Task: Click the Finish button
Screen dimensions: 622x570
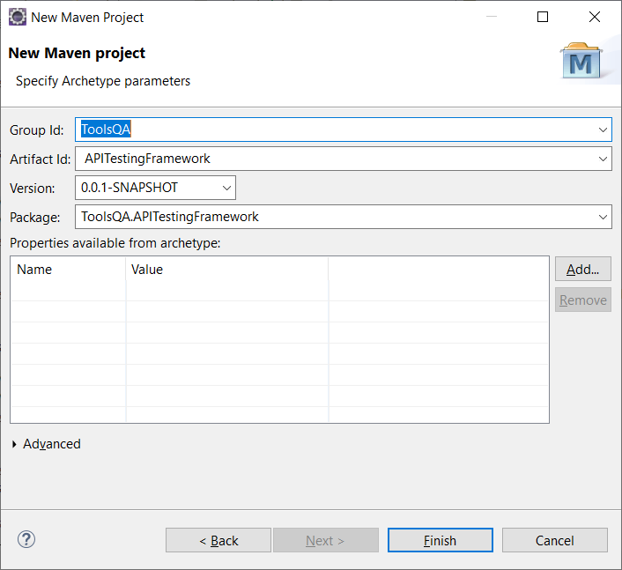Action: click(441, 540)
